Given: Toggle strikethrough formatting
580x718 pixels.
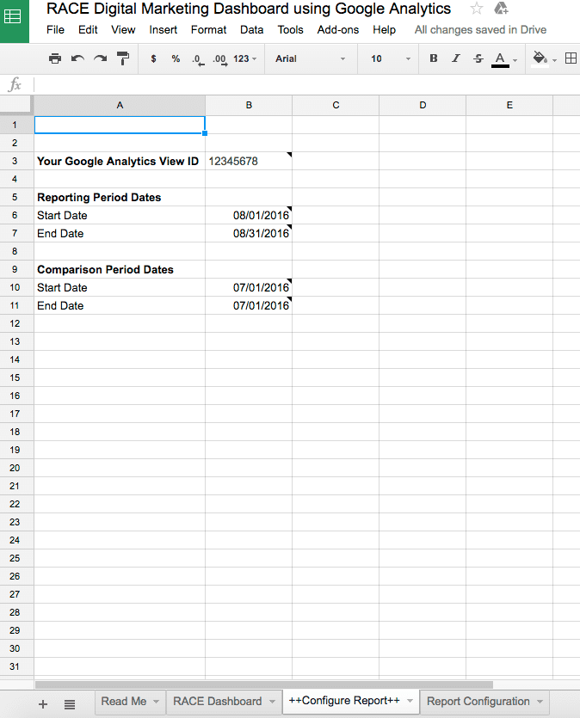Looking at the screenshot, I should click(x=478, y=58).
